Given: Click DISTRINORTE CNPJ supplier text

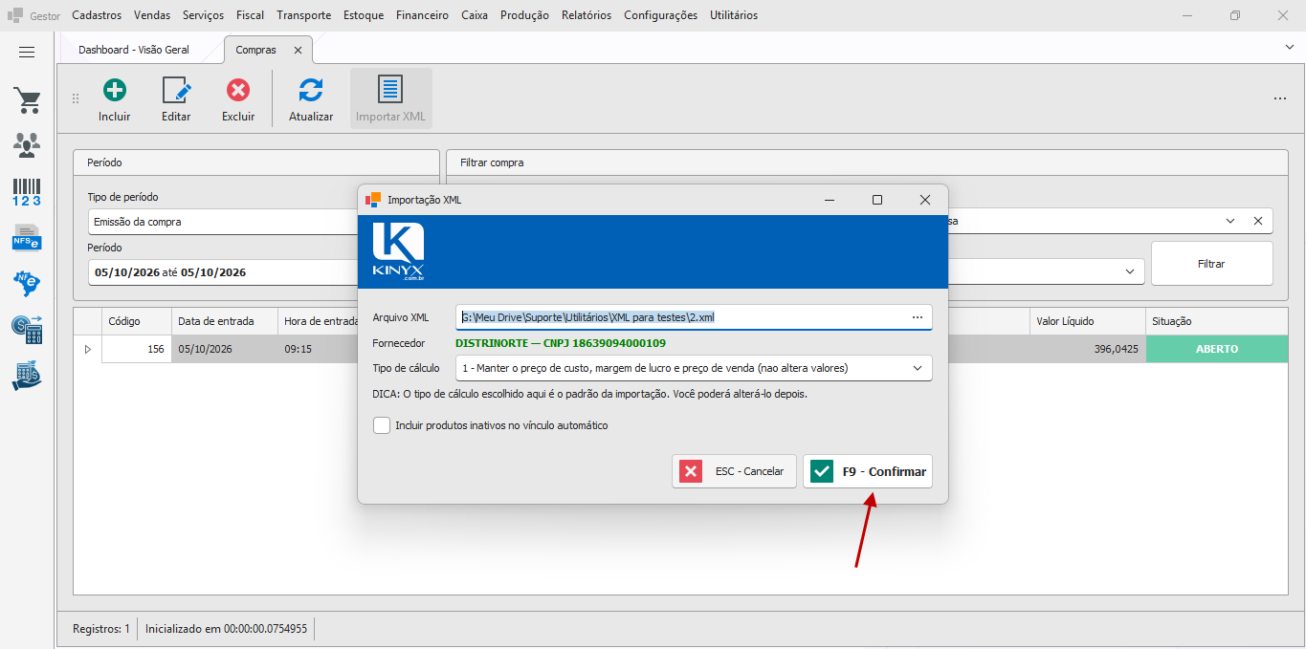Looking at the screenshot, I should 560,343.
